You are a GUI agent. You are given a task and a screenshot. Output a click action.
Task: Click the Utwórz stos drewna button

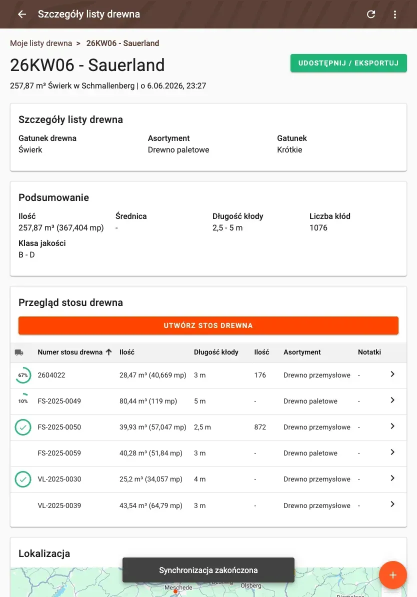(208, 325)
